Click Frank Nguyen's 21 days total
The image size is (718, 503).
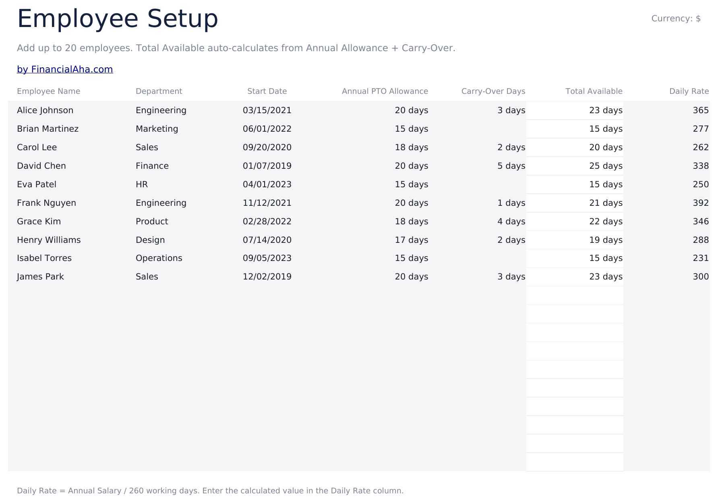[x=606, y=203]
